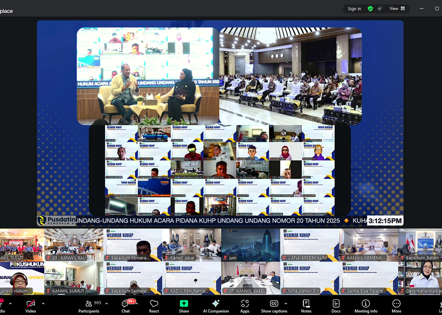The height and width of the screenshot is (315, 442).
Task: Toggle Show captions on
Action: 274,305
